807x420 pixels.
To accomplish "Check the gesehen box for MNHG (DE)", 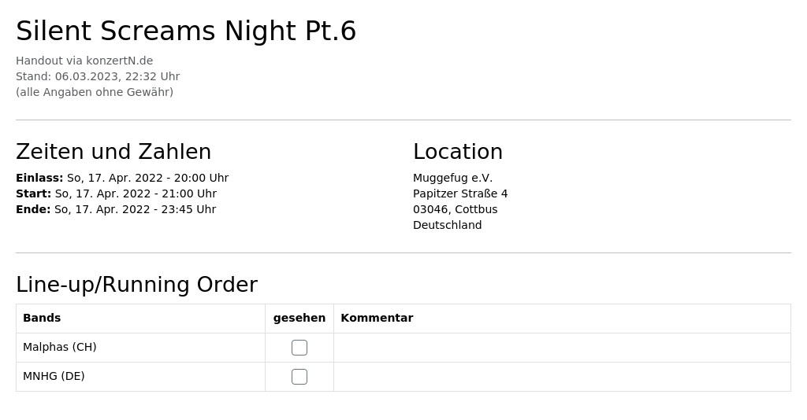I will (x=299, y=377).
